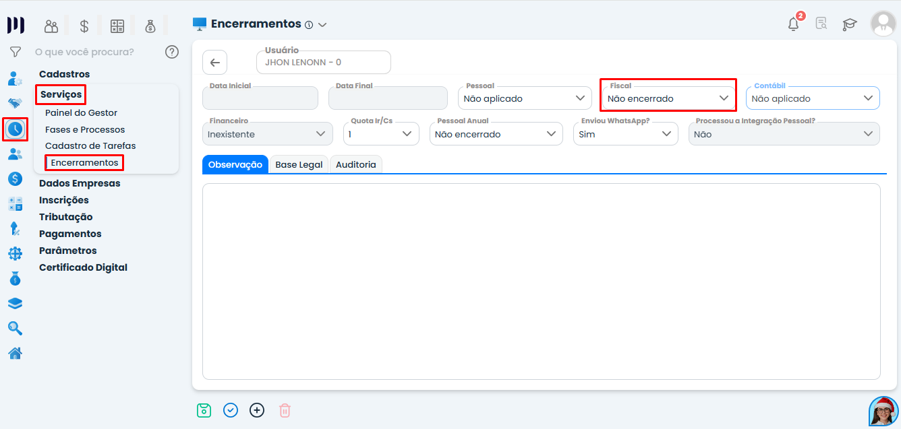The height and width of the screenshot is (429, 901).
Task: Click the blue checkmark confirm icon
Action: point(230,410)
